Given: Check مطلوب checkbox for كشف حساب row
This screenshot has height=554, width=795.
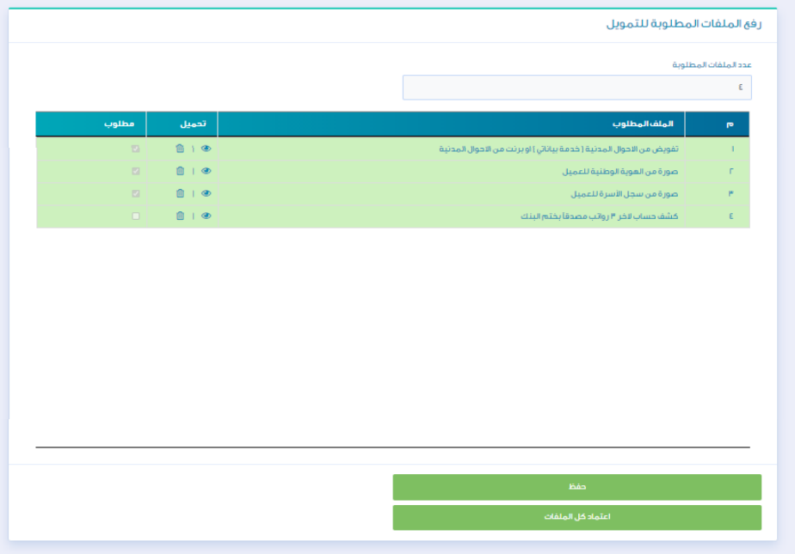Looking at the screenshot, I should (135, 216).
